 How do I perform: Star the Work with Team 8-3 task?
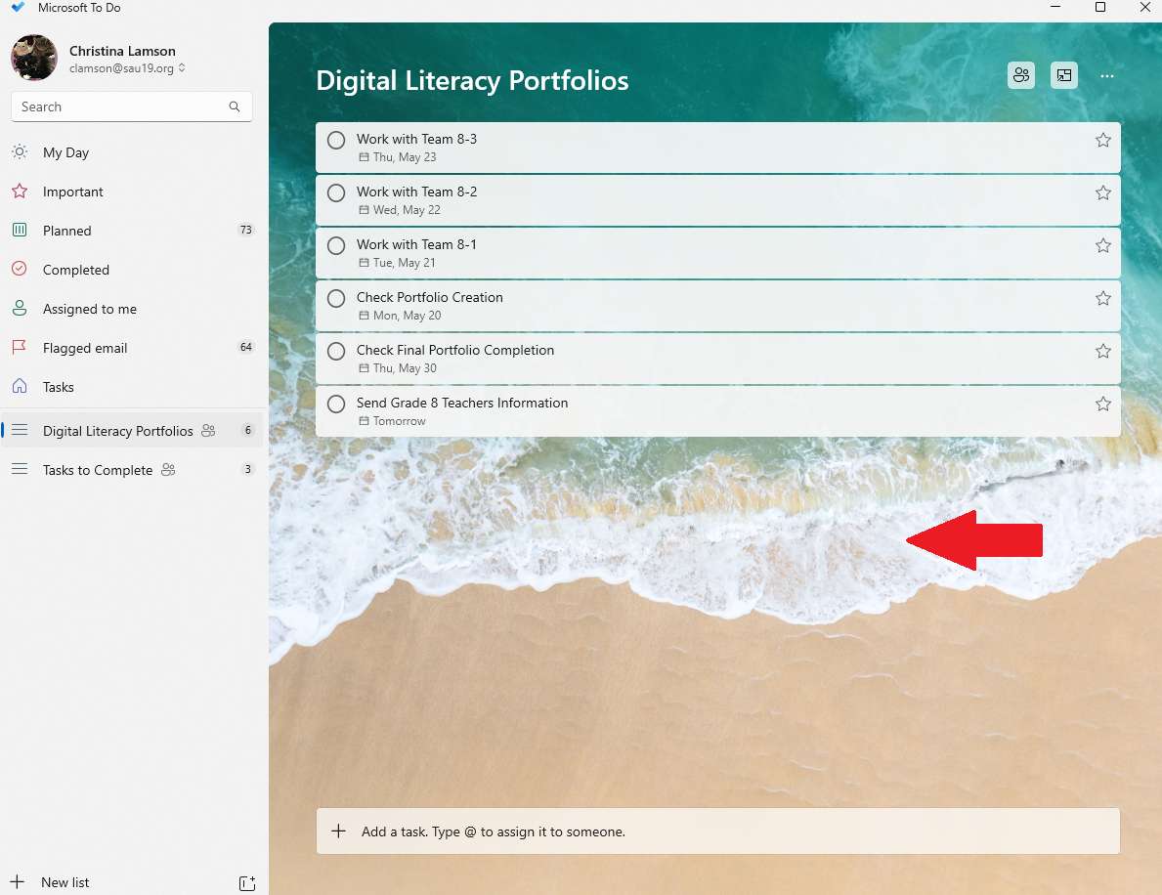tap(1102, 140)
